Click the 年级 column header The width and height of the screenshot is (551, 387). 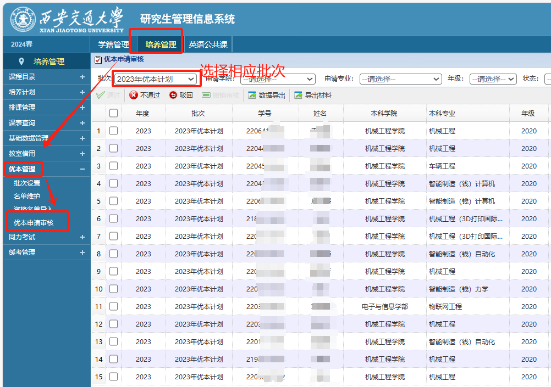[528, 113]
